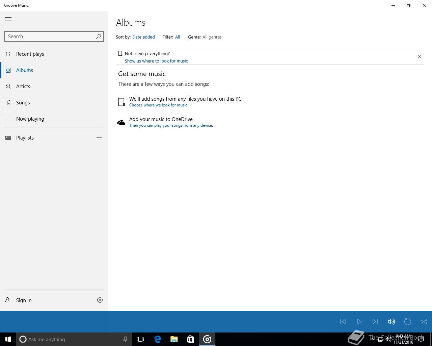
Task: Click the equalizer bars icon for Now playing
Action: click(8, 119)
